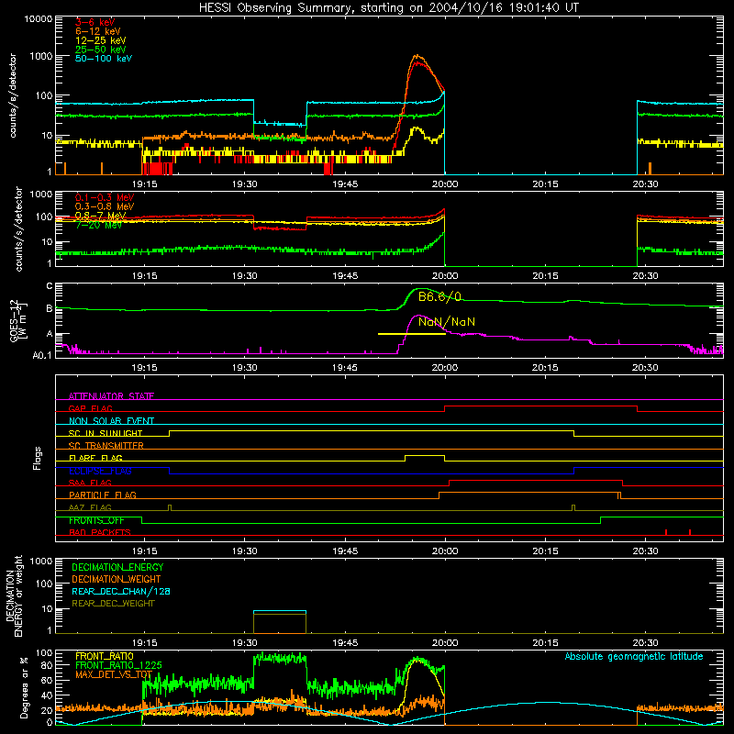
Task: Select the NaN/NaN annotation on GOES plot
Action: [x=447, y=322]
